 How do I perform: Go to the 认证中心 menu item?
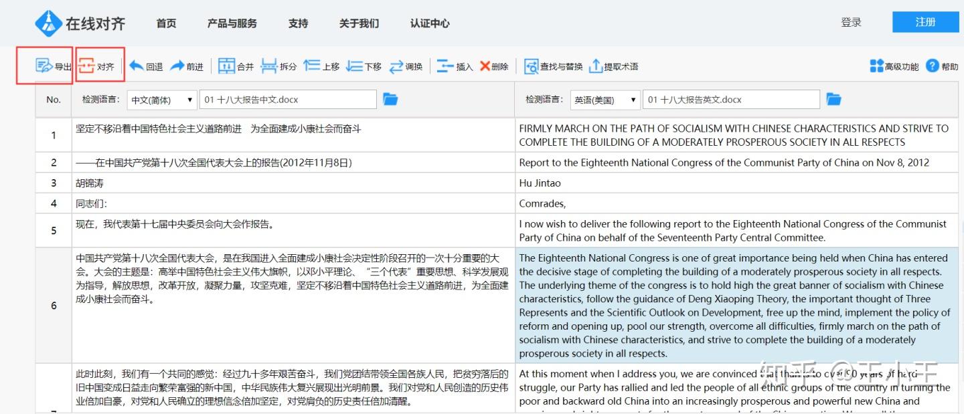click(429, 23)
